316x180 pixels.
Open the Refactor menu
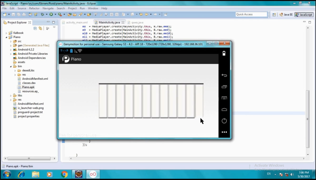tap(34, 8)
